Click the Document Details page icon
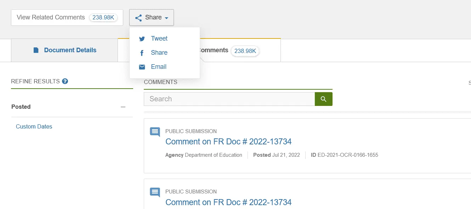Viewport: 471px width, 209px height. [x=36, y=50]
